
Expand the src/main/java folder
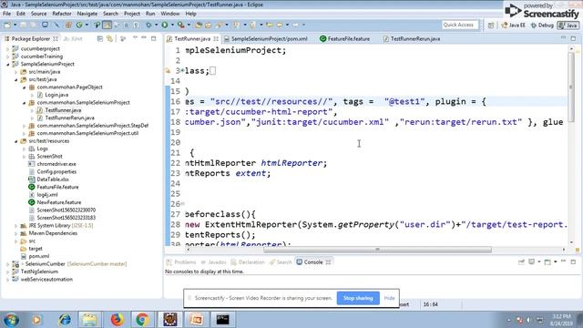16,72
